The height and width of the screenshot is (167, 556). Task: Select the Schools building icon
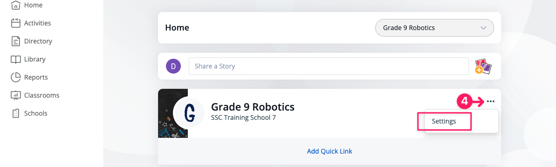pos(16,113)
